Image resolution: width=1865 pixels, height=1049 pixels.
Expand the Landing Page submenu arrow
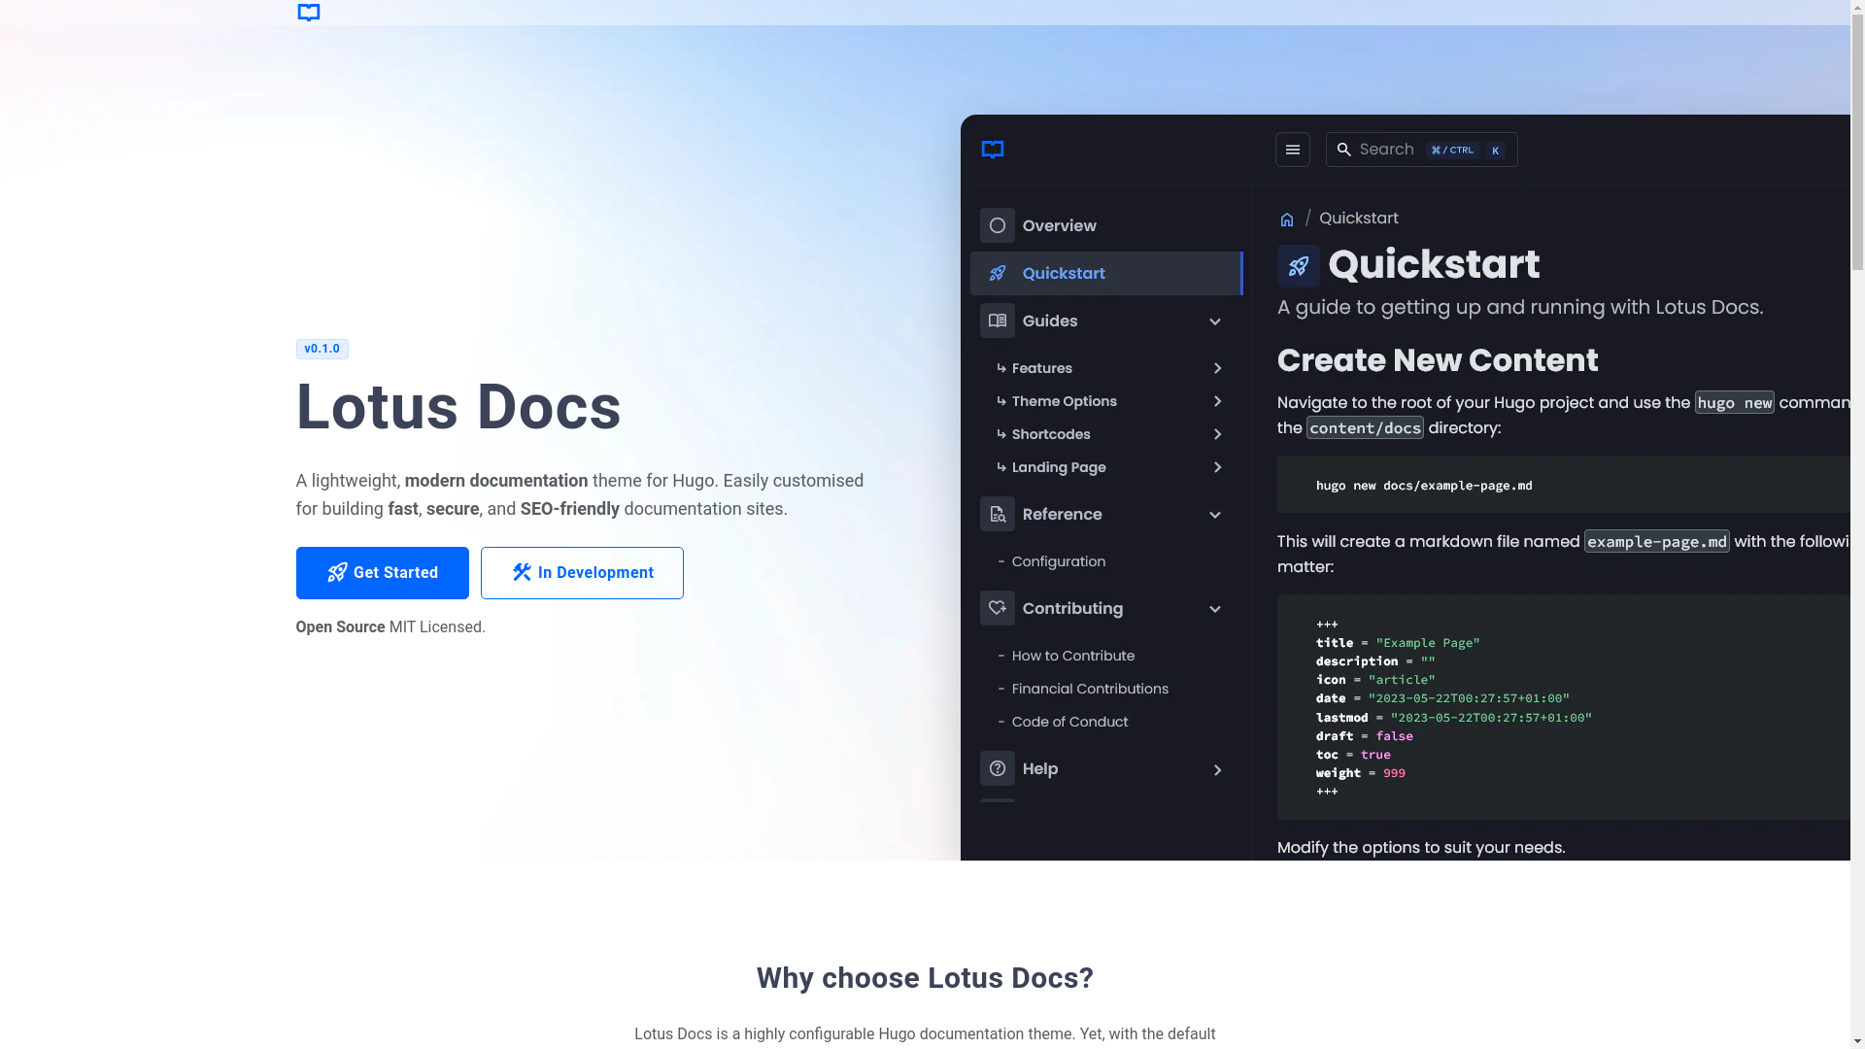click(1217, 467)
